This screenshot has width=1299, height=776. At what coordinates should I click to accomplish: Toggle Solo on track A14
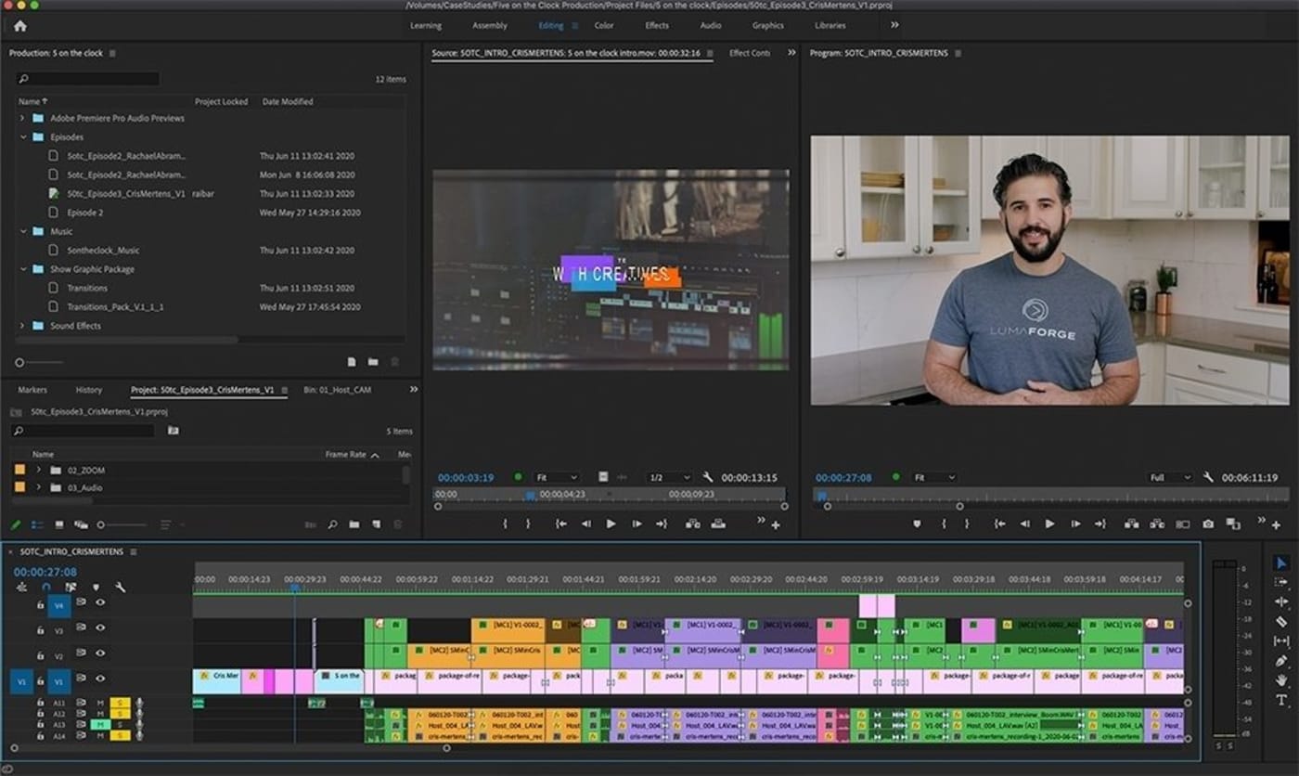pos(120,736)
